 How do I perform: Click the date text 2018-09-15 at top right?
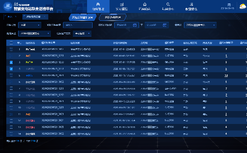click(227, 8)
